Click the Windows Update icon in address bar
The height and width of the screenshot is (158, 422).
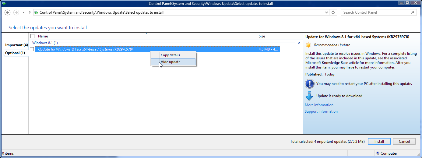36,12
